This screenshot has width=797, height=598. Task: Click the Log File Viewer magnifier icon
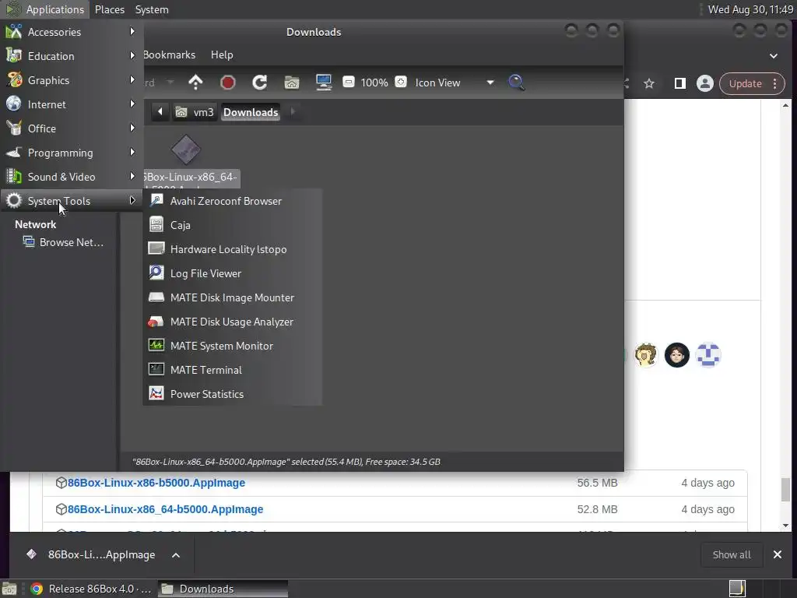click(x=156, y=273)
